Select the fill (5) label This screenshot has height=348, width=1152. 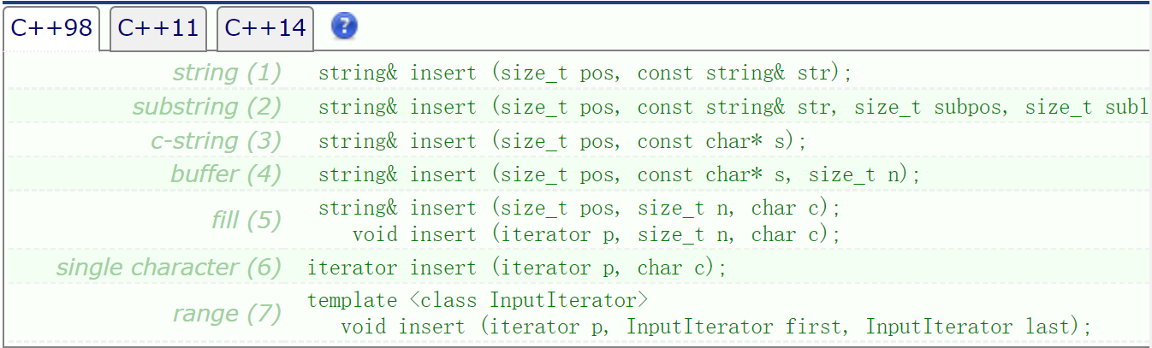246,221
